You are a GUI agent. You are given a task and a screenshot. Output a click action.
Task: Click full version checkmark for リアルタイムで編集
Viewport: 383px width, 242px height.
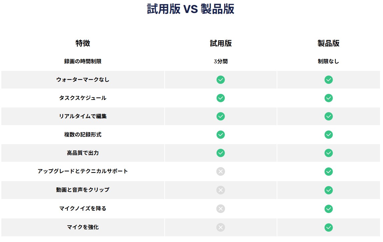click(328, 116)
